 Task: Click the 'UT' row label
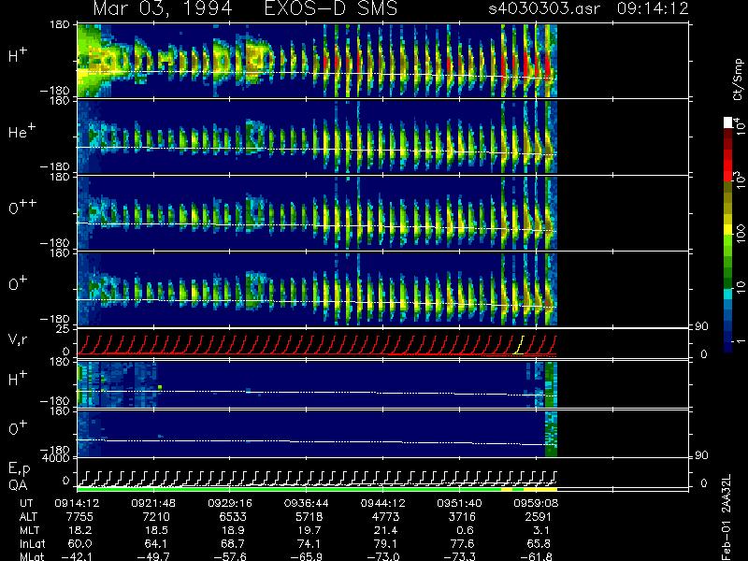click(x=27, y=503)
